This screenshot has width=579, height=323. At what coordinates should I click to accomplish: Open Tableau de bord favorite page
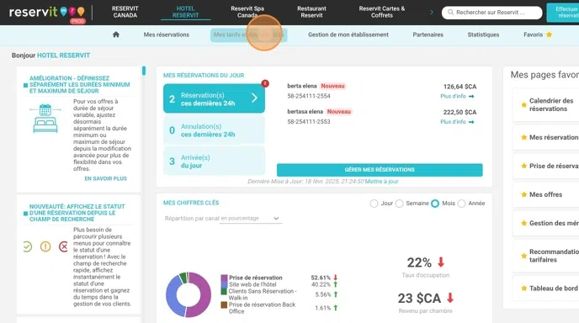pos(546,289)
